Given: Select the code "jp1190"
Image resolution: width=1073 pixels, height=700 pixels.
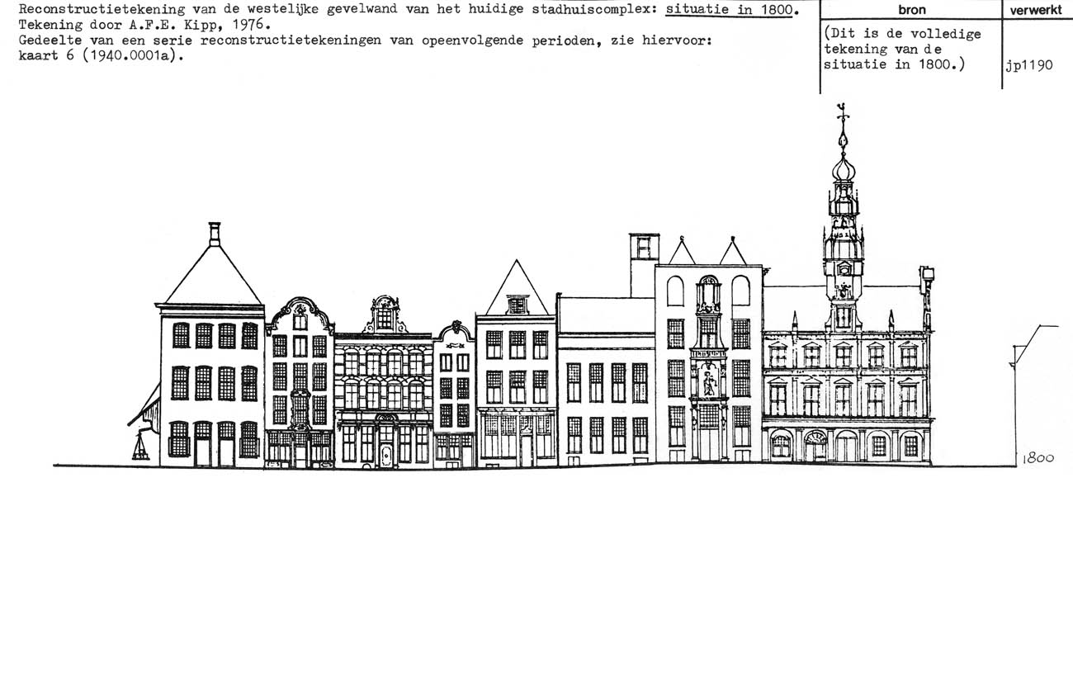Looking at the screenshot, I should tap(1028, 65).
